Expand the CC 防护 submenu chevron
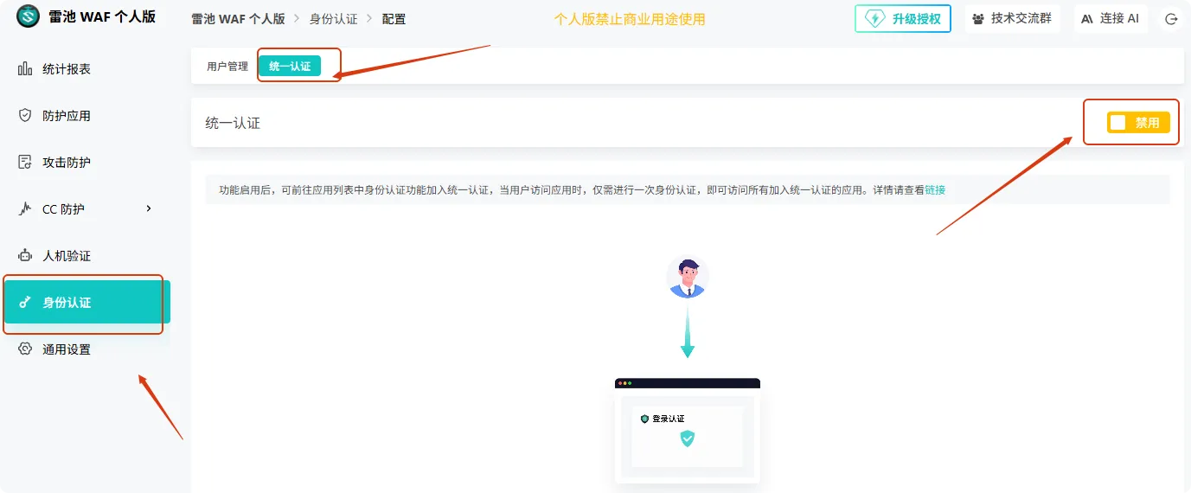The width and height of the screenshot is (1191, 493). point(149,208)
